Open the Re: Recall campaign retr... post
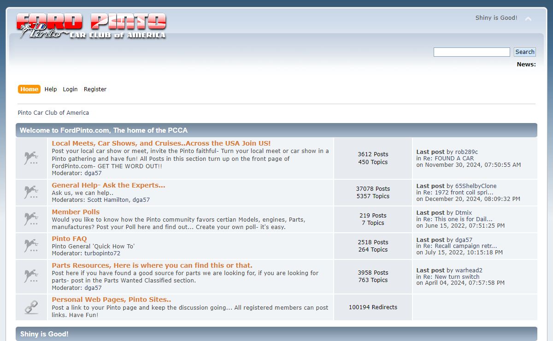 coord(460,246)
